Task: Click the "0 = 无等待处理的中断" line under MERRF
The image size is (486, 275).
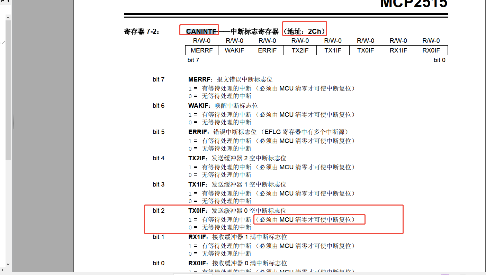Action: point(220,96)
